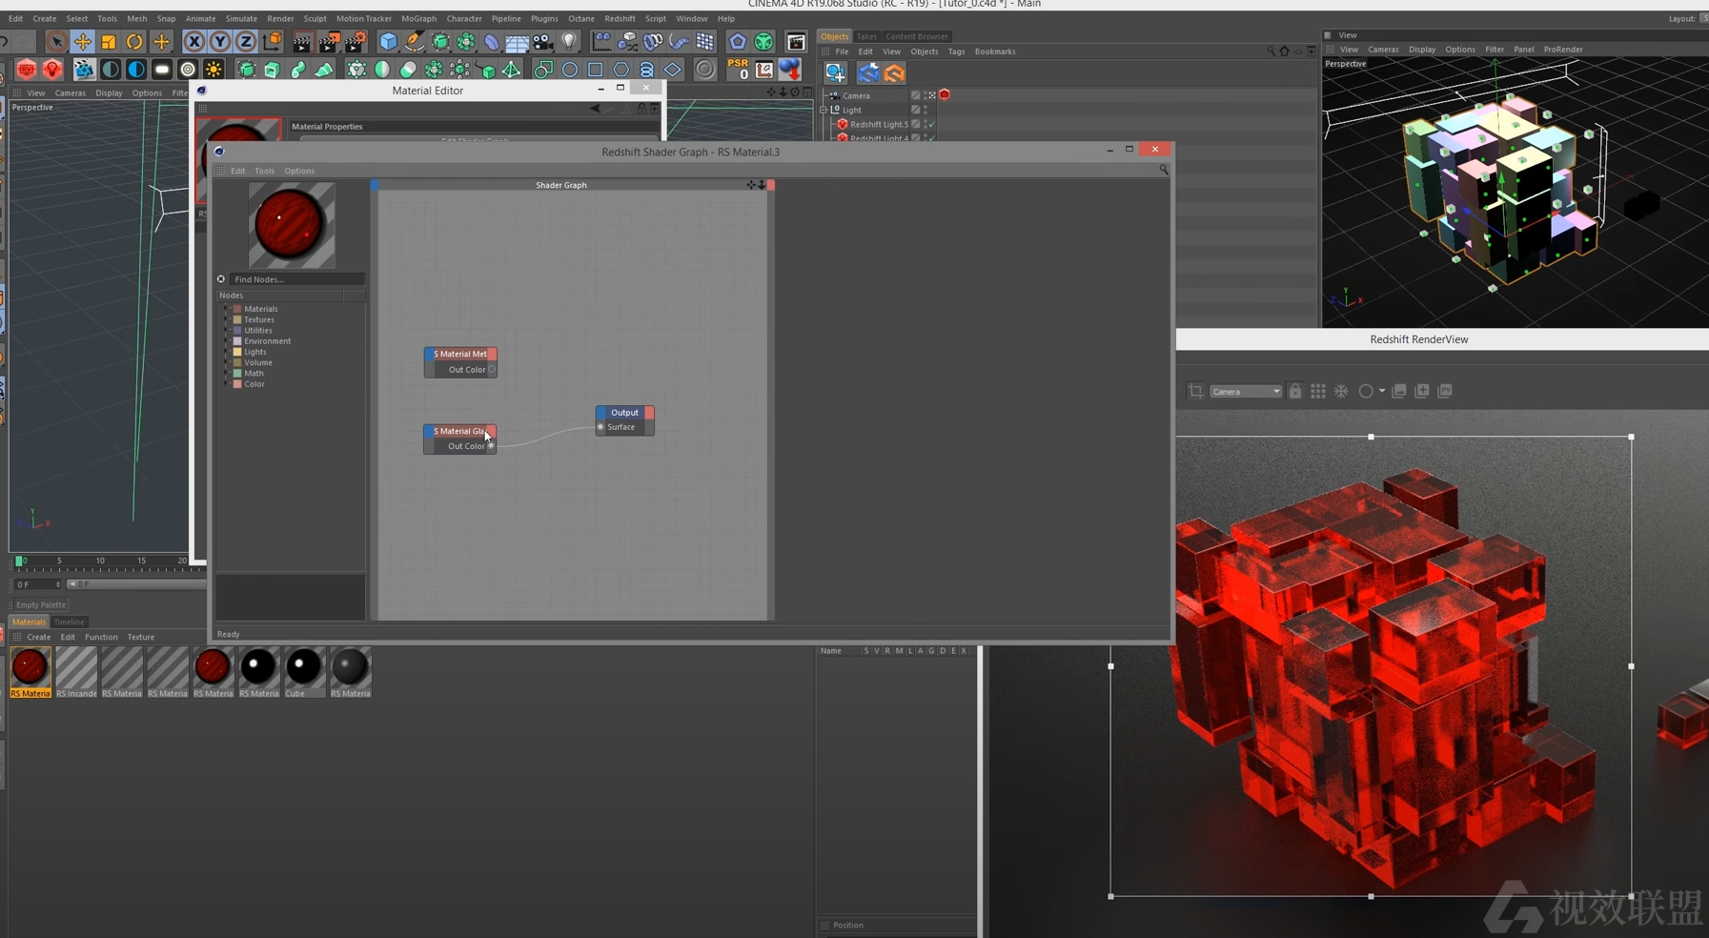Add a Floor object icon
The width and height of the screenshot is (1709, 938).
pos(518,42)
